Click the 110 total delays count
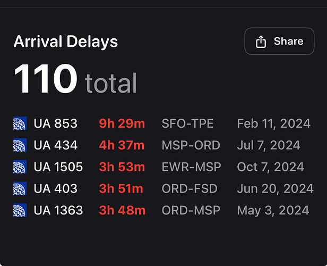This screenshot has height=266, width=327. pyautogui.click(x=75, y=79)
